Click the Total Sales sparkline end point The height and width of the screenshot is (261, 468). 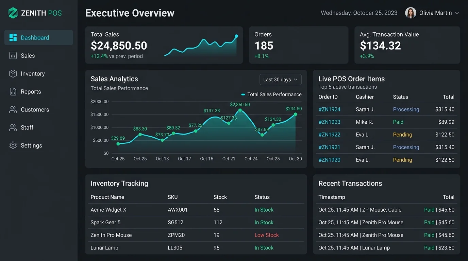pos(236,36)
